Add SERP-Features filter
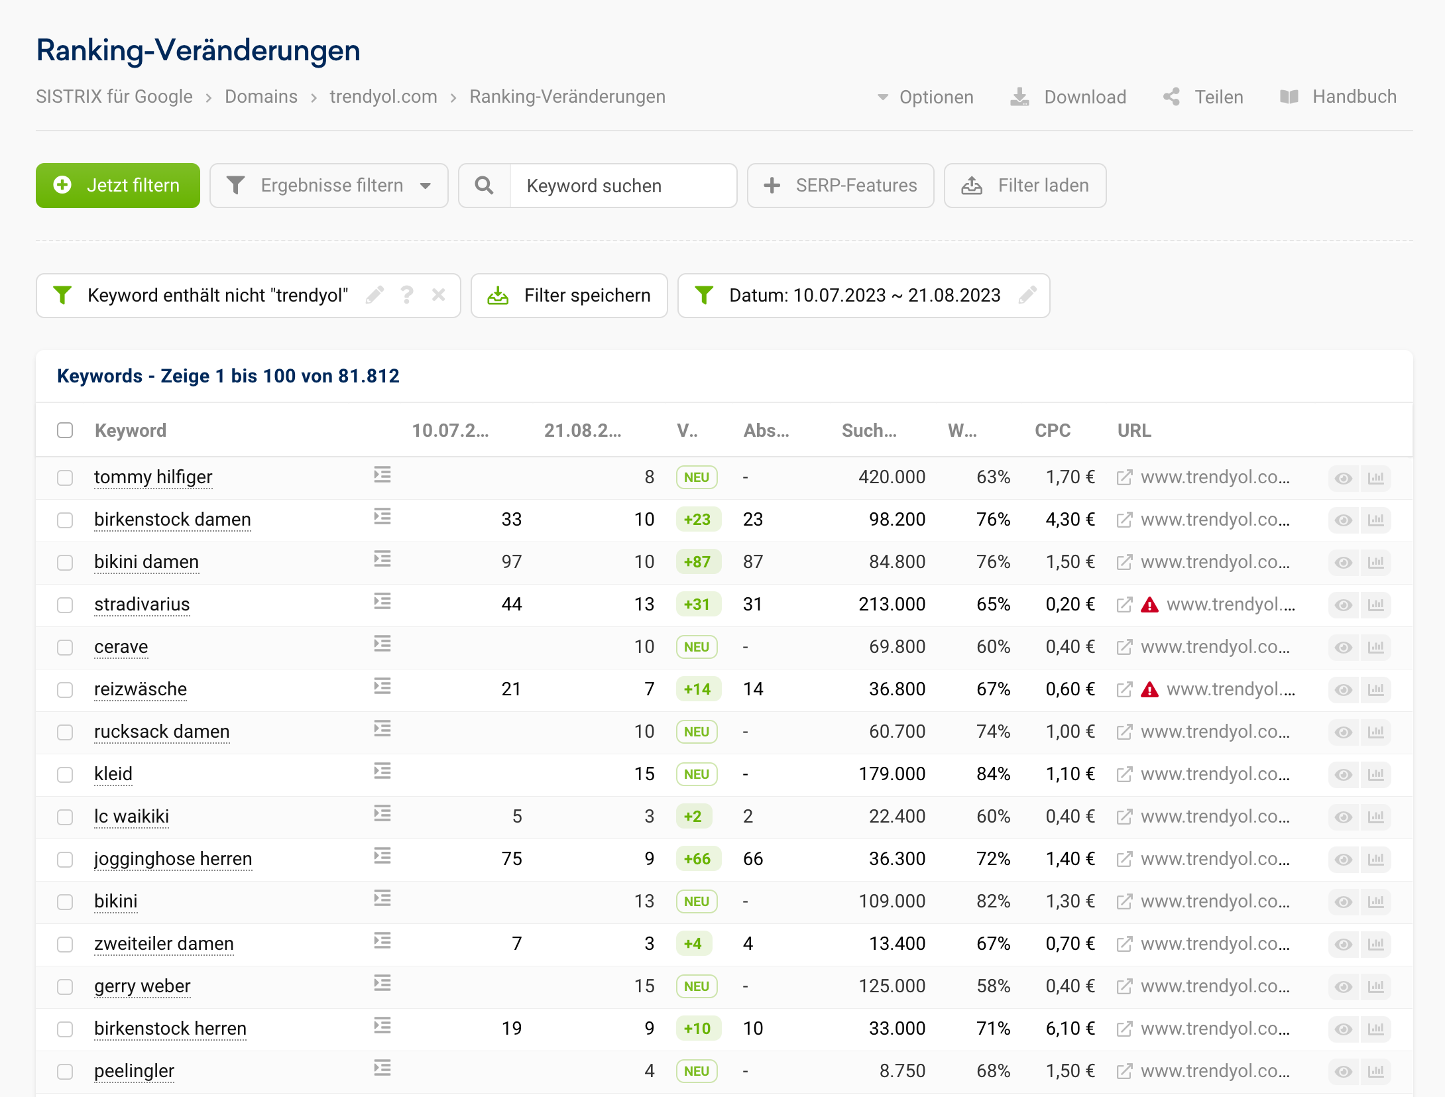The height and width of the screenshot is (1097, 1445). click(840, 186)
